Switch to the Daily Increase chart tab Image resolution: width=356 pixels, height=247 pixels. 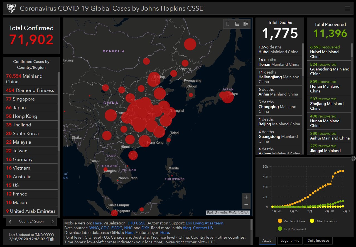(318, 241)
